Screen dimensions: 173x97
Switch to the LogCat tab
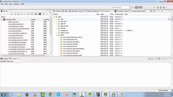(x=4, y=59)
